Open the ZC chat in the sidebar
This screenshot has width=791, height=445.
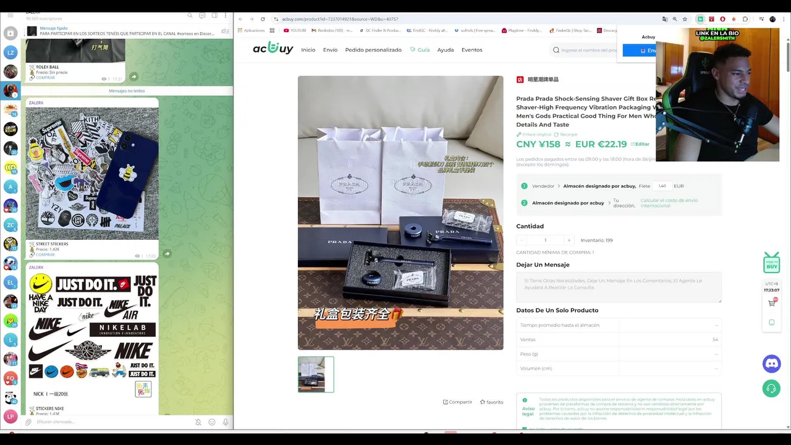(10, 225)
